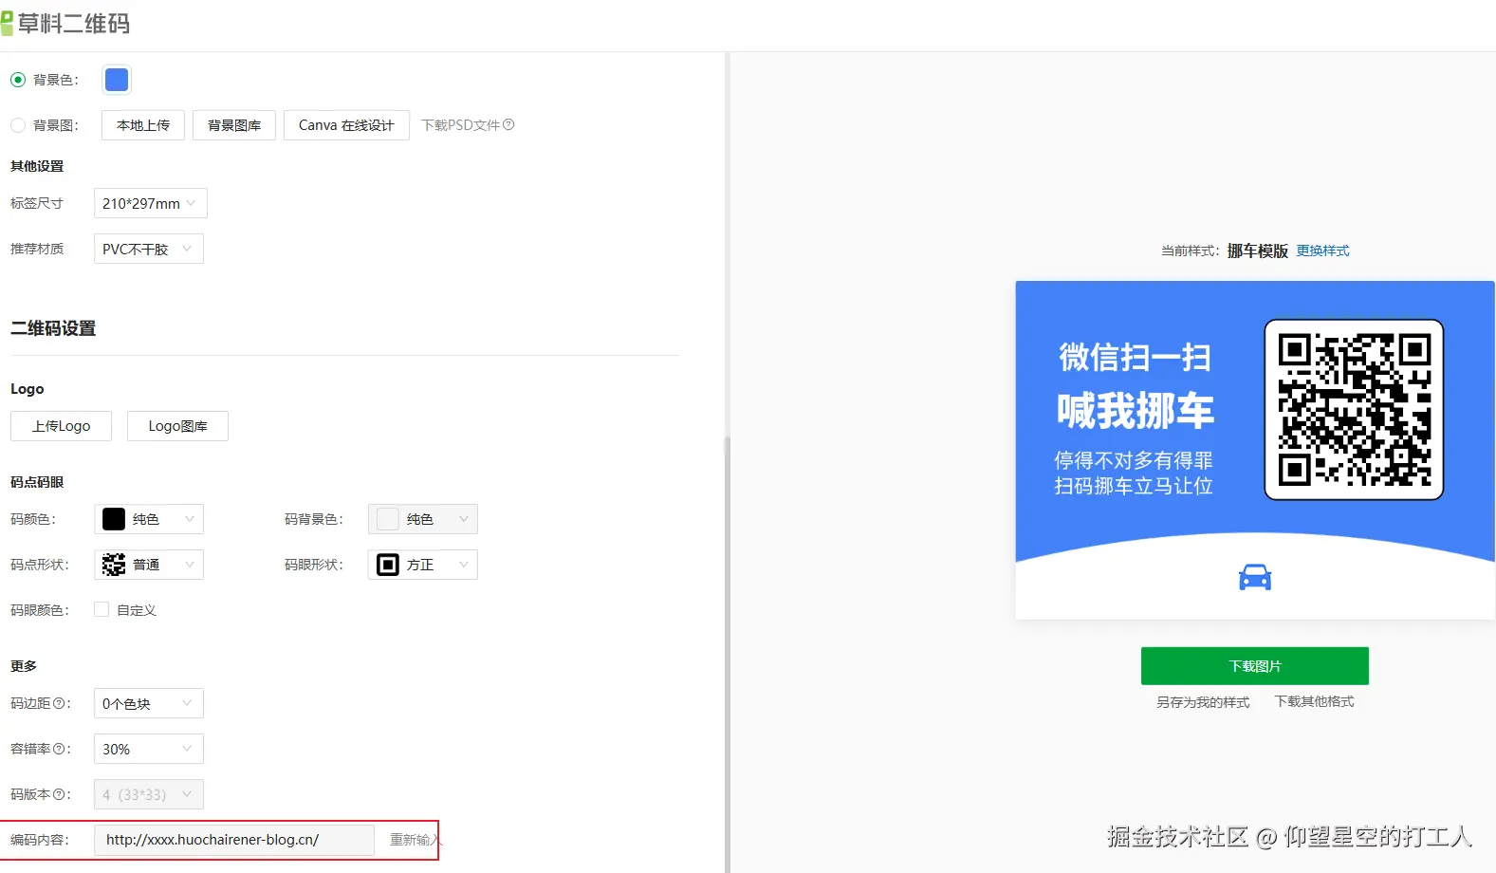Screen dimensions: 1496x873
Task: Open 码边距 0个色块 dropdown
Action: (x=149, y=703)
